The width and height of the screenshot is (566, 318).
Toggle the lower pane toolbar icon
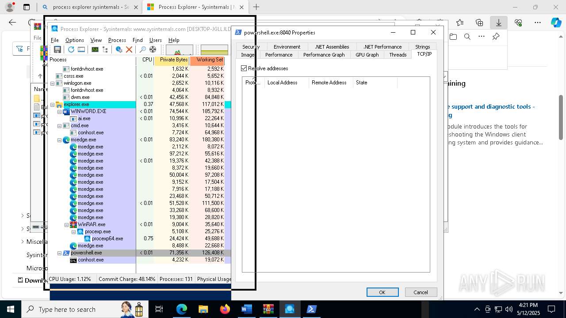click(81, 49)
